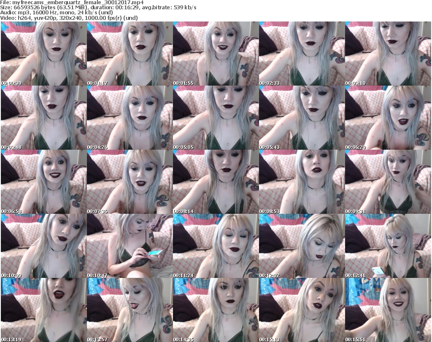Pick the thumbnail stamped 00:06:58
Image resolution: width=432 pixels, height=342 pixels.
[44, 182]
